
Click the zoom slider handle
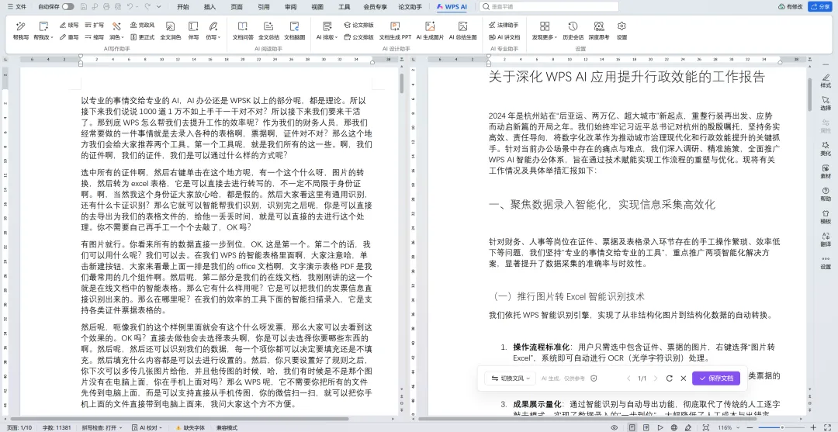tap(782, 427)
